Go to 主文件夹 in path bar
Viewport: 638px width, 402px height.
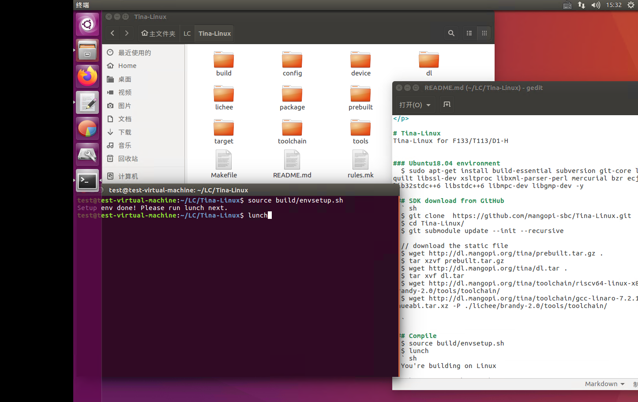158,33
